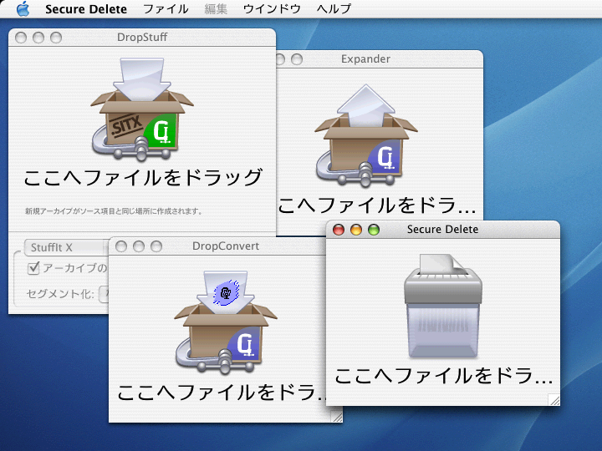Minimize the DropConvert window
This screenshot has height=451, width=602.
pos(139,246)
